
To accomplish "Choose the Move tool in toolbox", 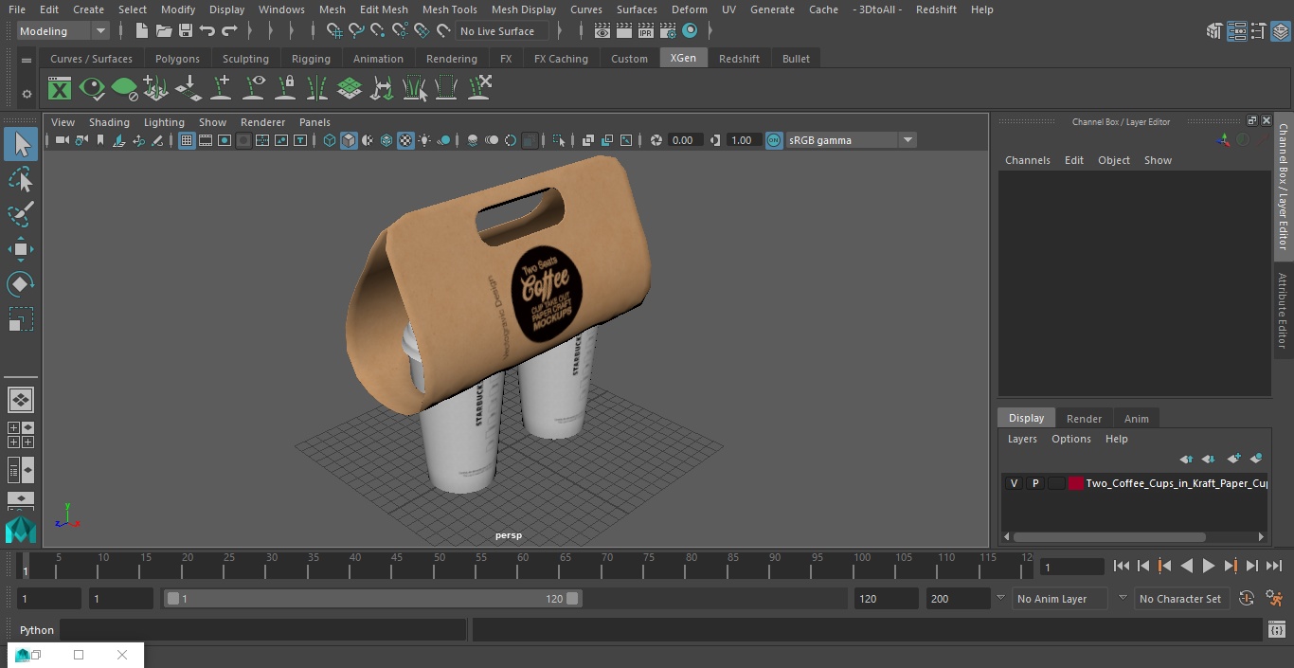I will pyautogui.click(x=21, y=249).
